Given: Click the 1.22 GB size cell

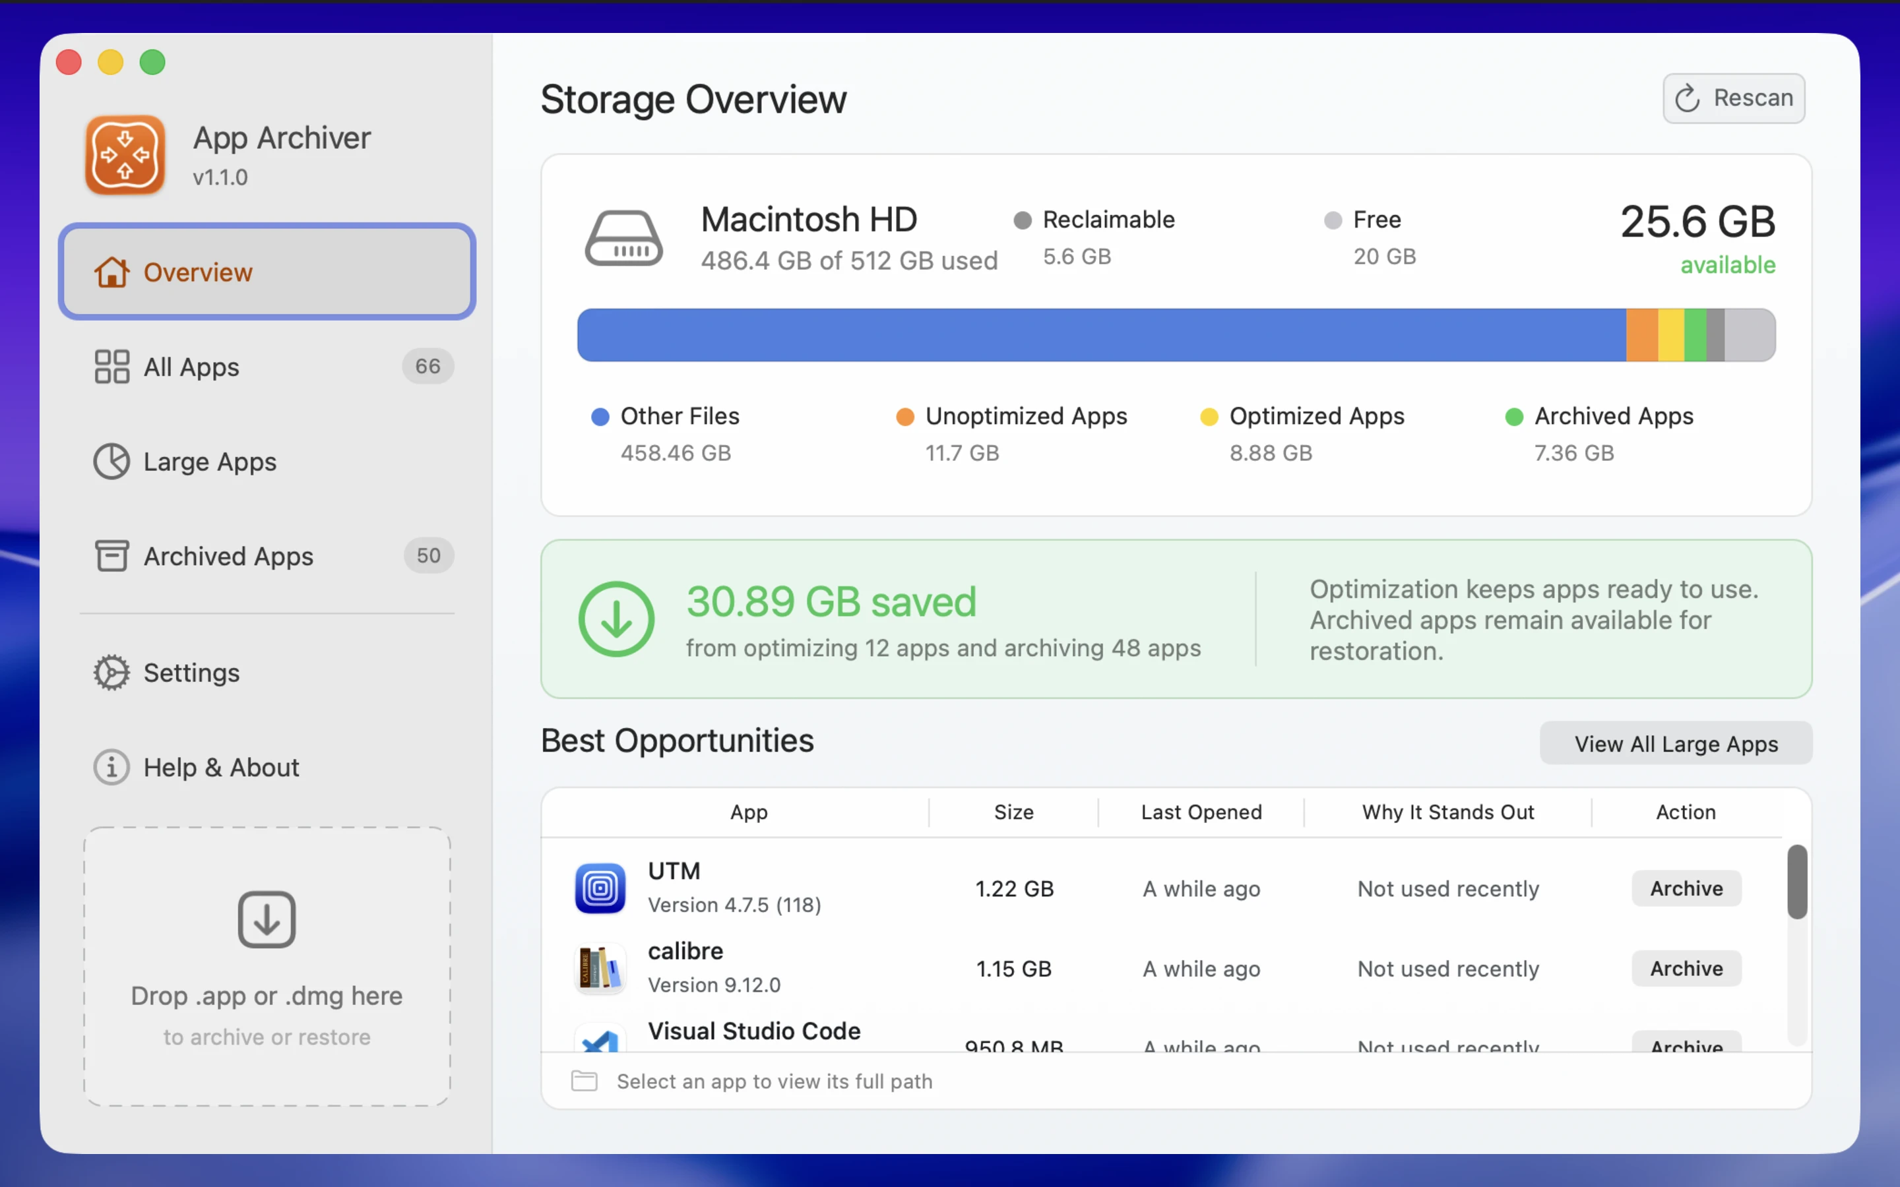Looking at the screenshot, I should pyautogui.click(x=1013, y=889).
